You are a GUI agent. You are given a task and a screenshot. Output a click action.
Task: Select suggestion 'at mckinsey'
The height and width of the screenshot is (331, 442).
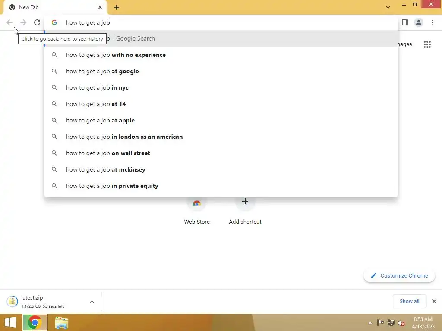pyautogui.click(x=221, y=169)
